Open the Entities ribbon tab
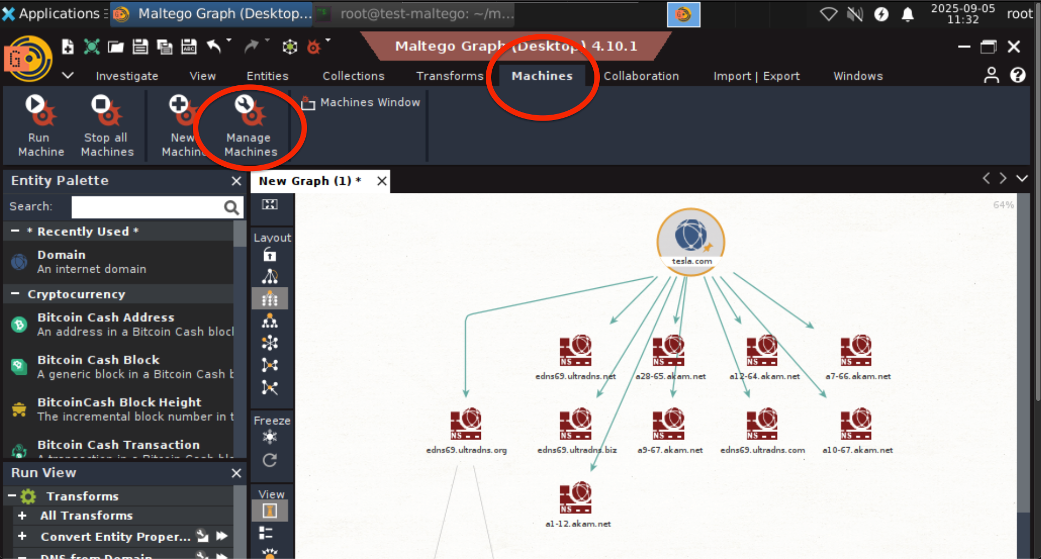This screenshot has width=1041, height=559. (x=267, y=76)
